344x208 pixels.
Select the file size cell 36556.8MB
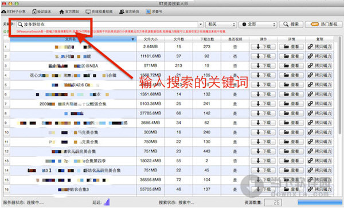coord(150,180)
